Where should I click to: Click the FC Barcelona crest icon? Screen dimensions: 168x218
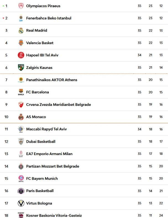pyautogui.click(x=21, y=92)
